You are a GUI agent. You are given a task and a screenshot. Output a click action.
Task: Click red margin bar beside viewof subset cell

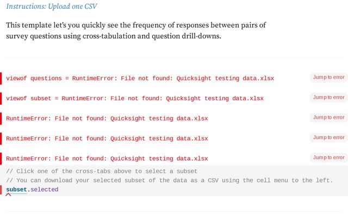[x=1, y=99]
